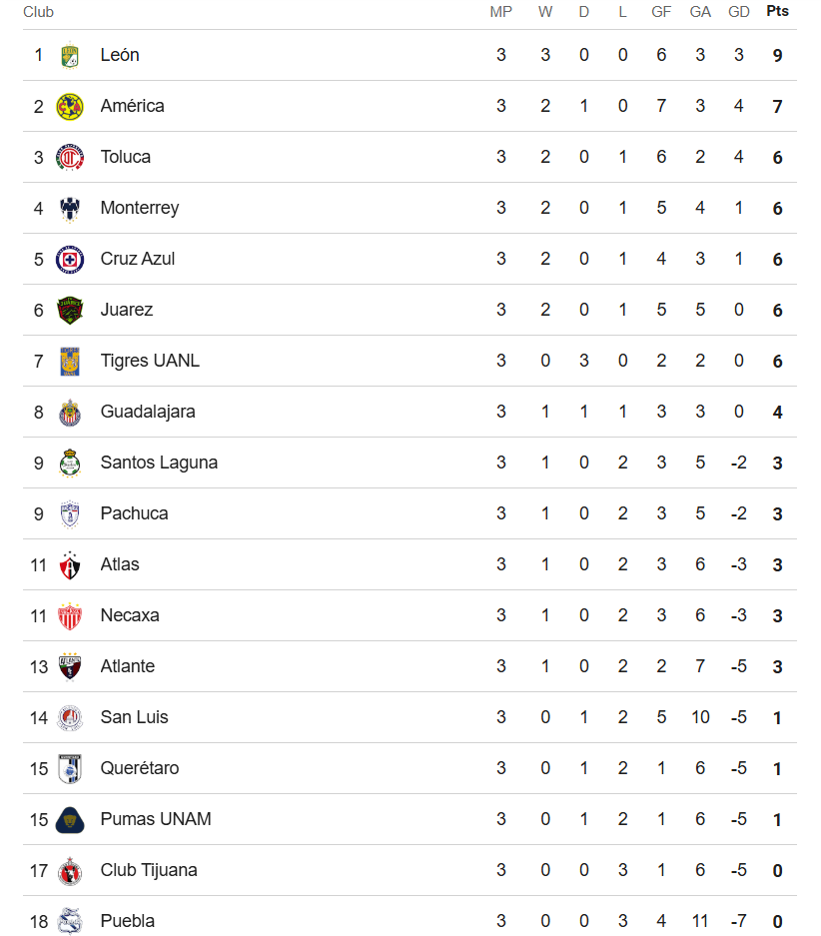
Task: Click the América club logo
Action: (70, 107)
